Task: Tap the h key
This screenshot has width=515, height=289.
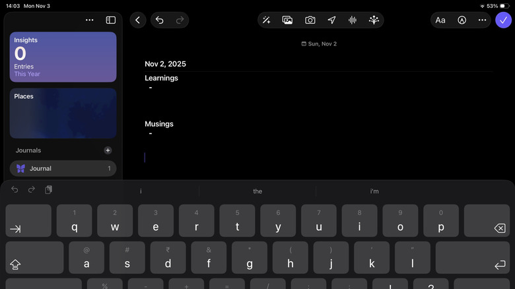Action: pyautogui.click(x=291, y=257)
